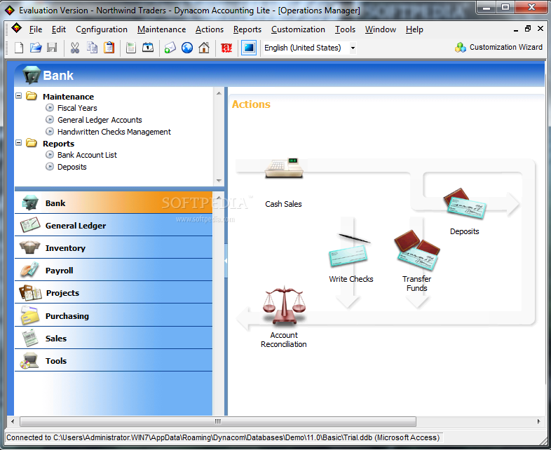Click the red symbol toolbar icon
The image size is (551, 450).
pyautogui.click(x=226, y=48)
